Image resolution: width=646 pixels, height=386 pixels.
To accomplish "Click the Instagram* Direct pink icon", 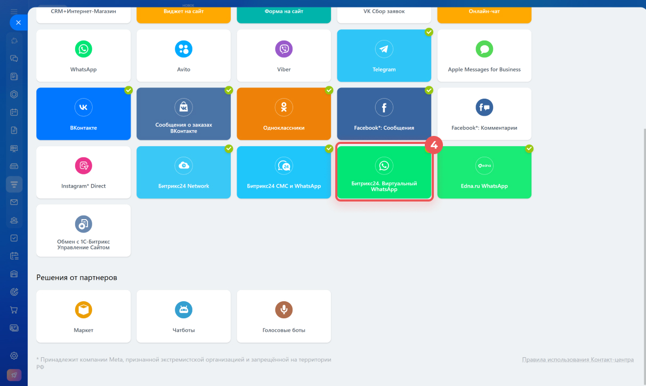I will 84,166.
